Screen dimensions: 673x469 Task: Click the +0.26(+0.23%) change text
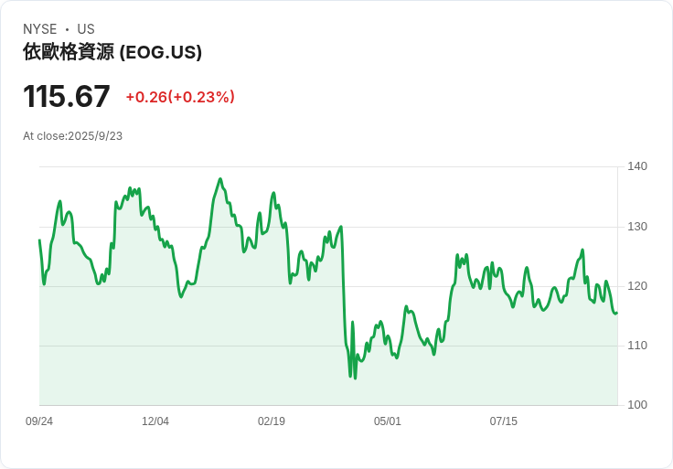[x=180, y=97]
